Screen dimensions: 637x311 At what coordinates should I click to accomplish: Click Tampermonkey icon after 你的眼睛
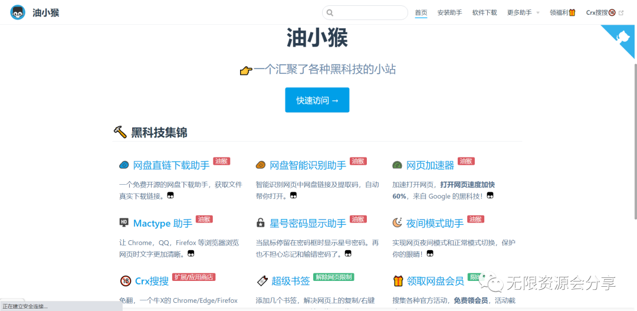430,253
